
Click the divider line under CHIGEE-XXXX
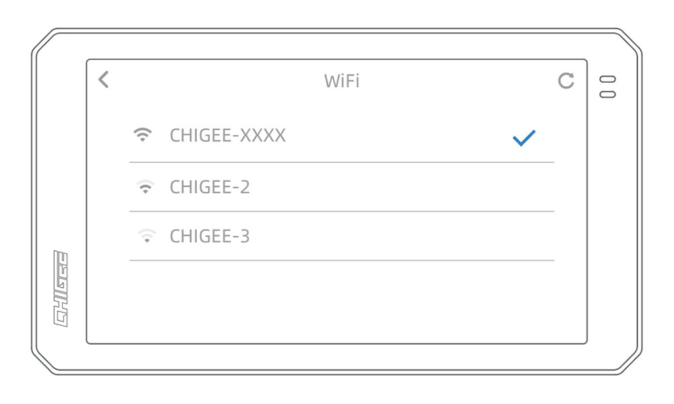(342, 162)
